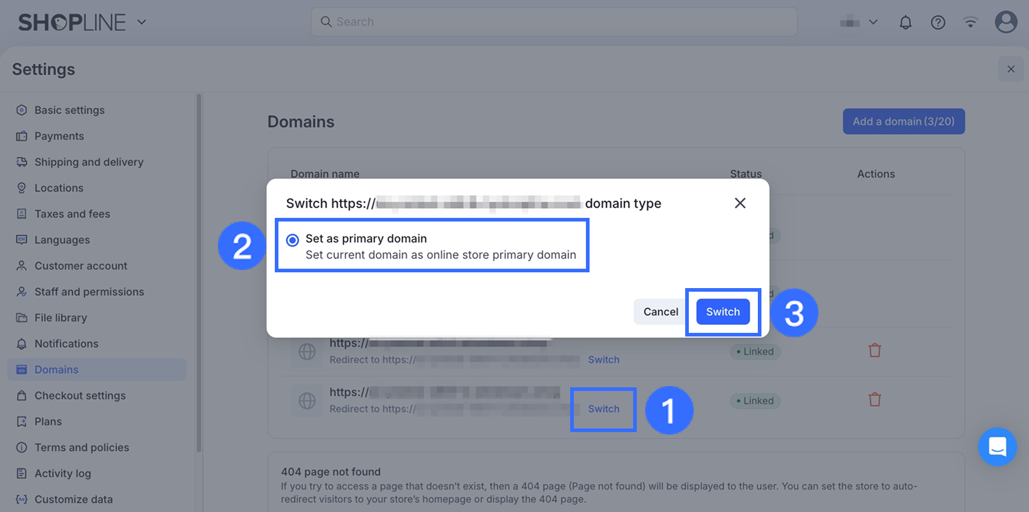Select the 'Set as primary domain' radio button
Screen dimensions: 1029x512
click(x=293, y=240)
